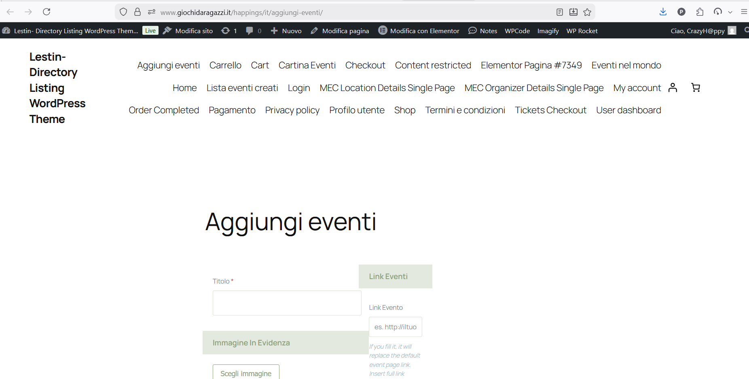Open the Firefox downloads arrow icon
Viewport: 749px width, 379px height.
click(x=663, y=12)
